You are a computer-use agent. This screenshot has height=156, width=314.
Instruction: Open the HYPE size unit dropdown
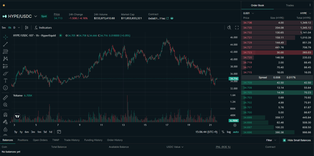tap(305, 13)
